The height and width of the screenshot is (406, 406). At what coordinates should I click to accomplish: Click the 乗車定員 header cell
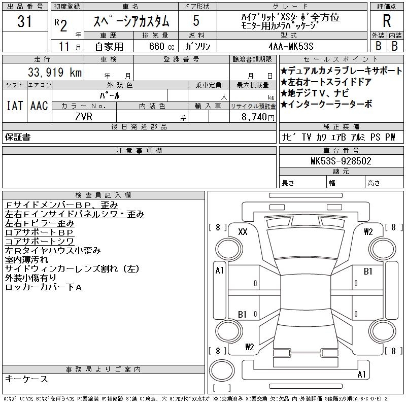pyautogui.click(x=209, y=85)
